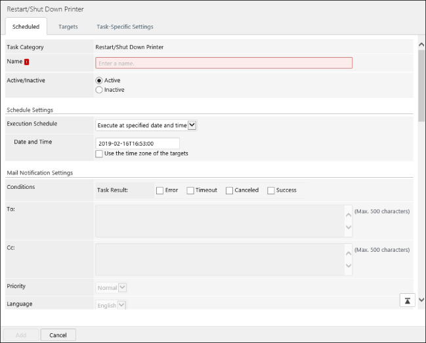Enable Use the time zone of the targets

(x=99, y=153)
